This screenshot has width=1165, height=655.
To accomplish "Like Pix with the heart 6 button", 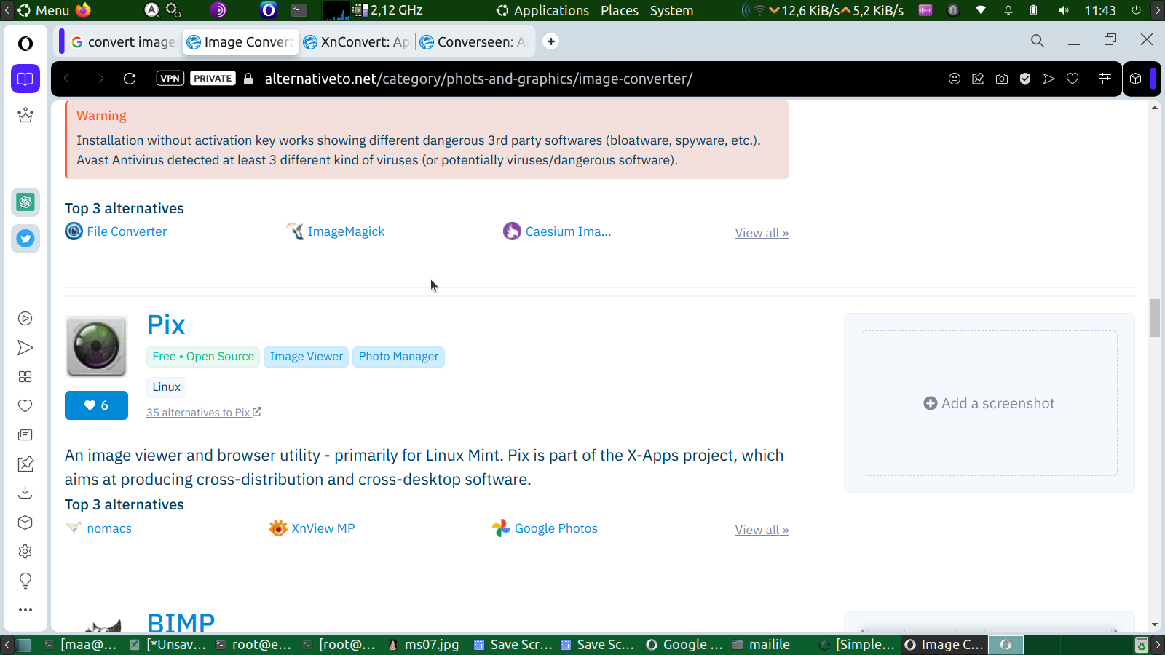I will [96, 405].
